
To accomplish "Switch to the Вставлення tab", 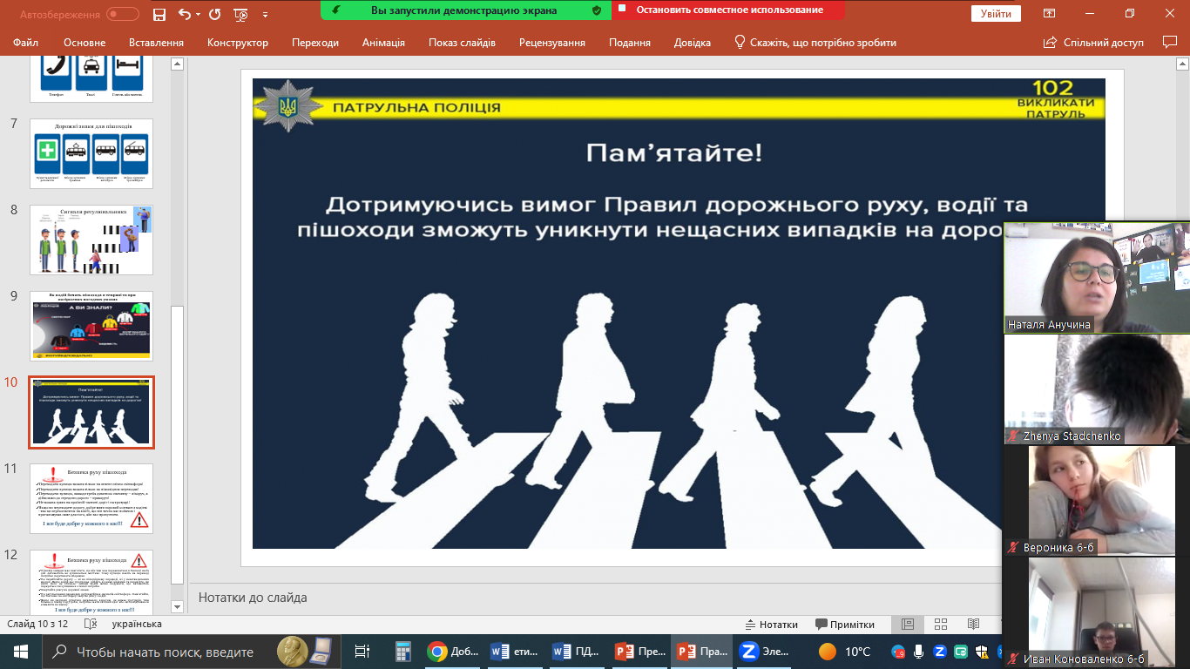I will click(x=156, y=42).
